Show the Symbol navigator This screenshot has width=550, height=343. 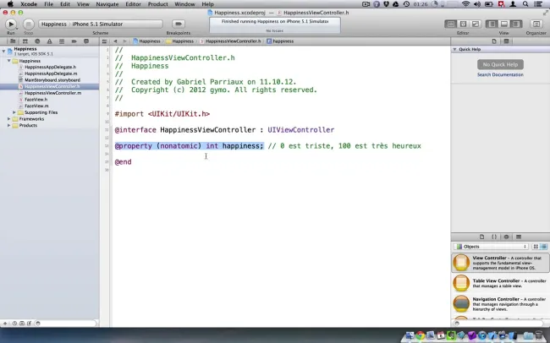[x=25, y=41]
